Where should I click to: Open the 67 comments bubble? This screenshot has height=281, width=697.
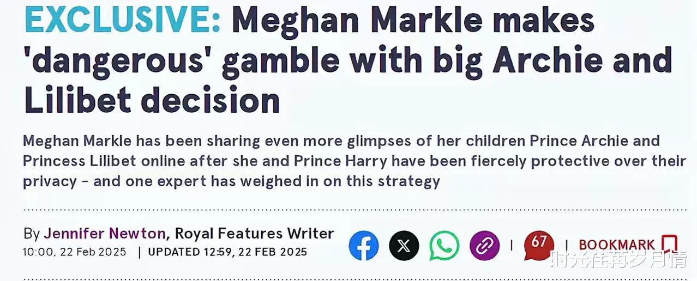(x=539, y=246)
